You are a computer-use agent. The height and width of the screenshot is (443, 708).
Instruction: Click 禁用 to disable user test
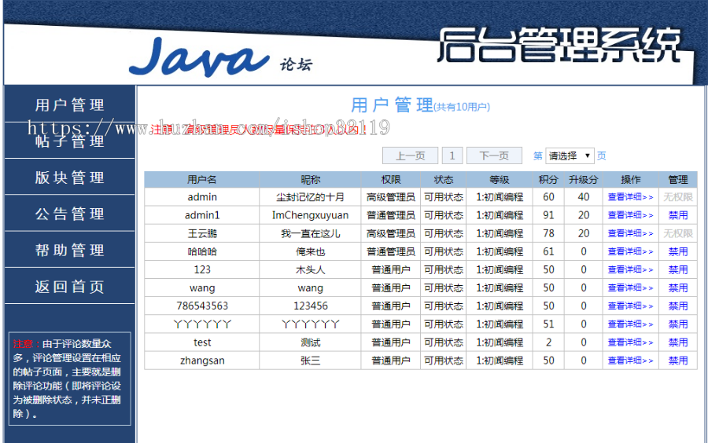(x=678, y=342)
